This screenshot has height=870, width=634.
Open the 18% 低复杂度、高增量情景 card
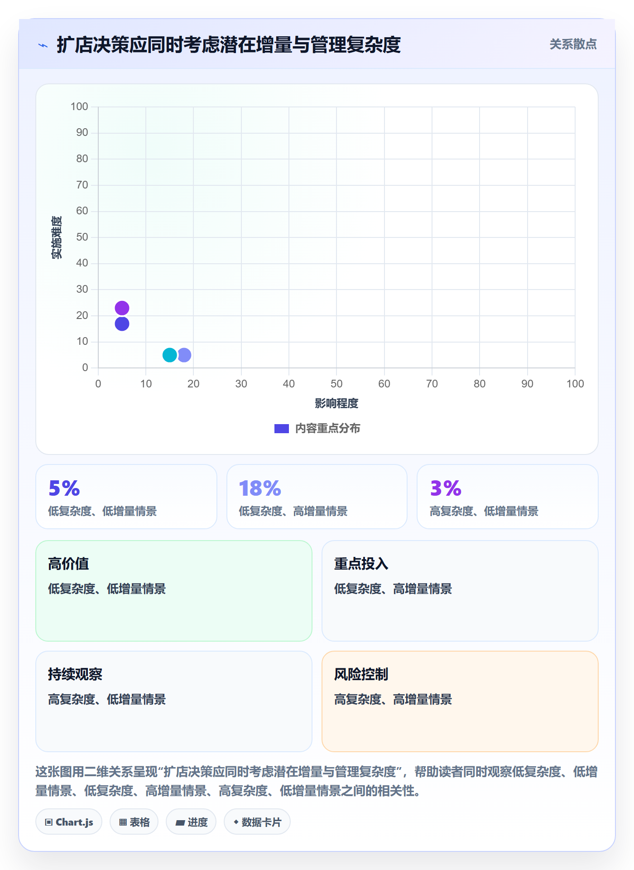[317, 497]
